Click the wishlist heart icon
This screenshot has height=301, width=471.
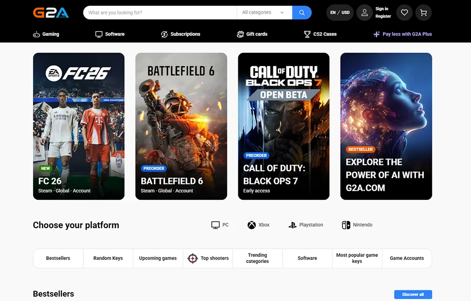point(404,12)
